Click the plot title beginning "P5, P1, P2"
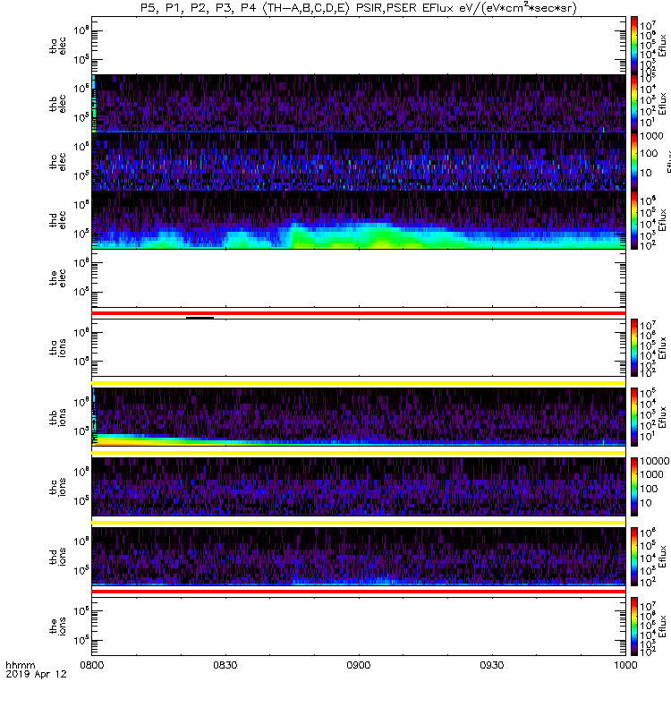This screenshot has width=671, height=716. coord(359,8)
